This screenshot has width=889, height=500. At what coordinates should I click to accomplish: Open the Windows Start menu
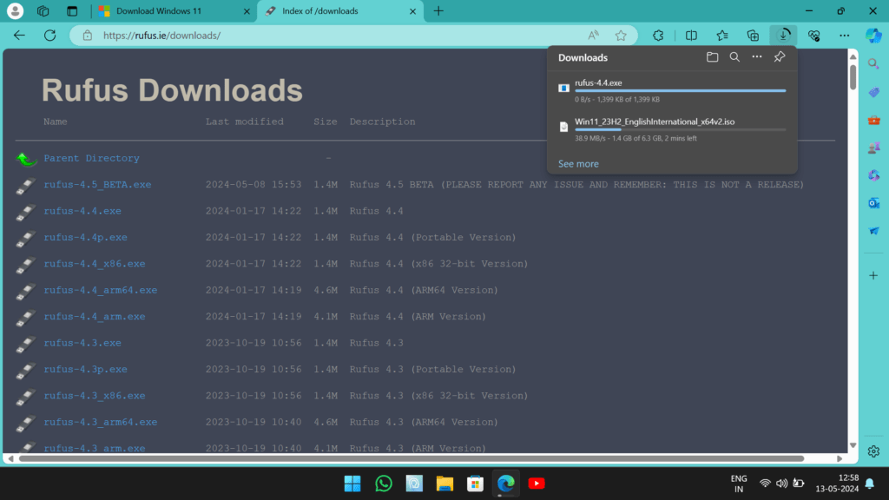[352, 484]
